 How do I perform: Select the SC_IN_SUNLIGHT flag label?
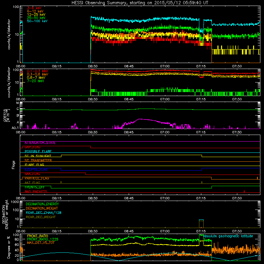click(38, 156)
